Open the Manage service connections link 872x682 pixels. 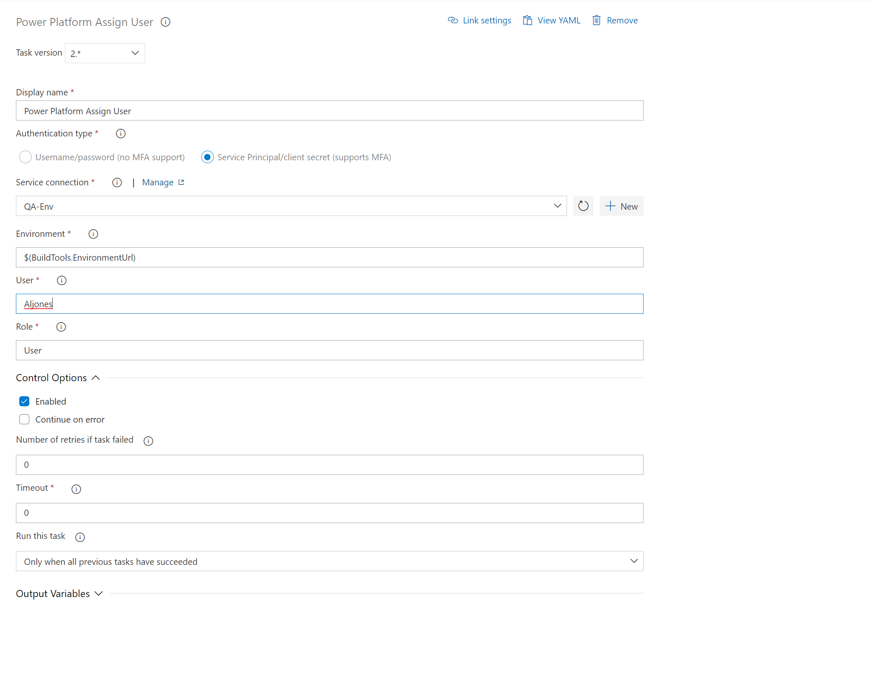coord(158,182)
